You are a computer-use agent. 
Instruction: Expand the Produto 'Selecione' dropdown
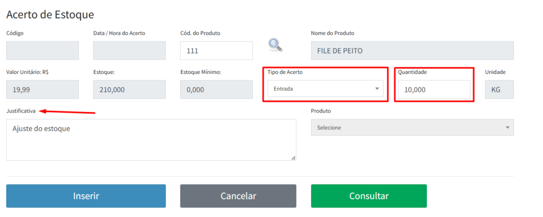[x=412, y=127]
